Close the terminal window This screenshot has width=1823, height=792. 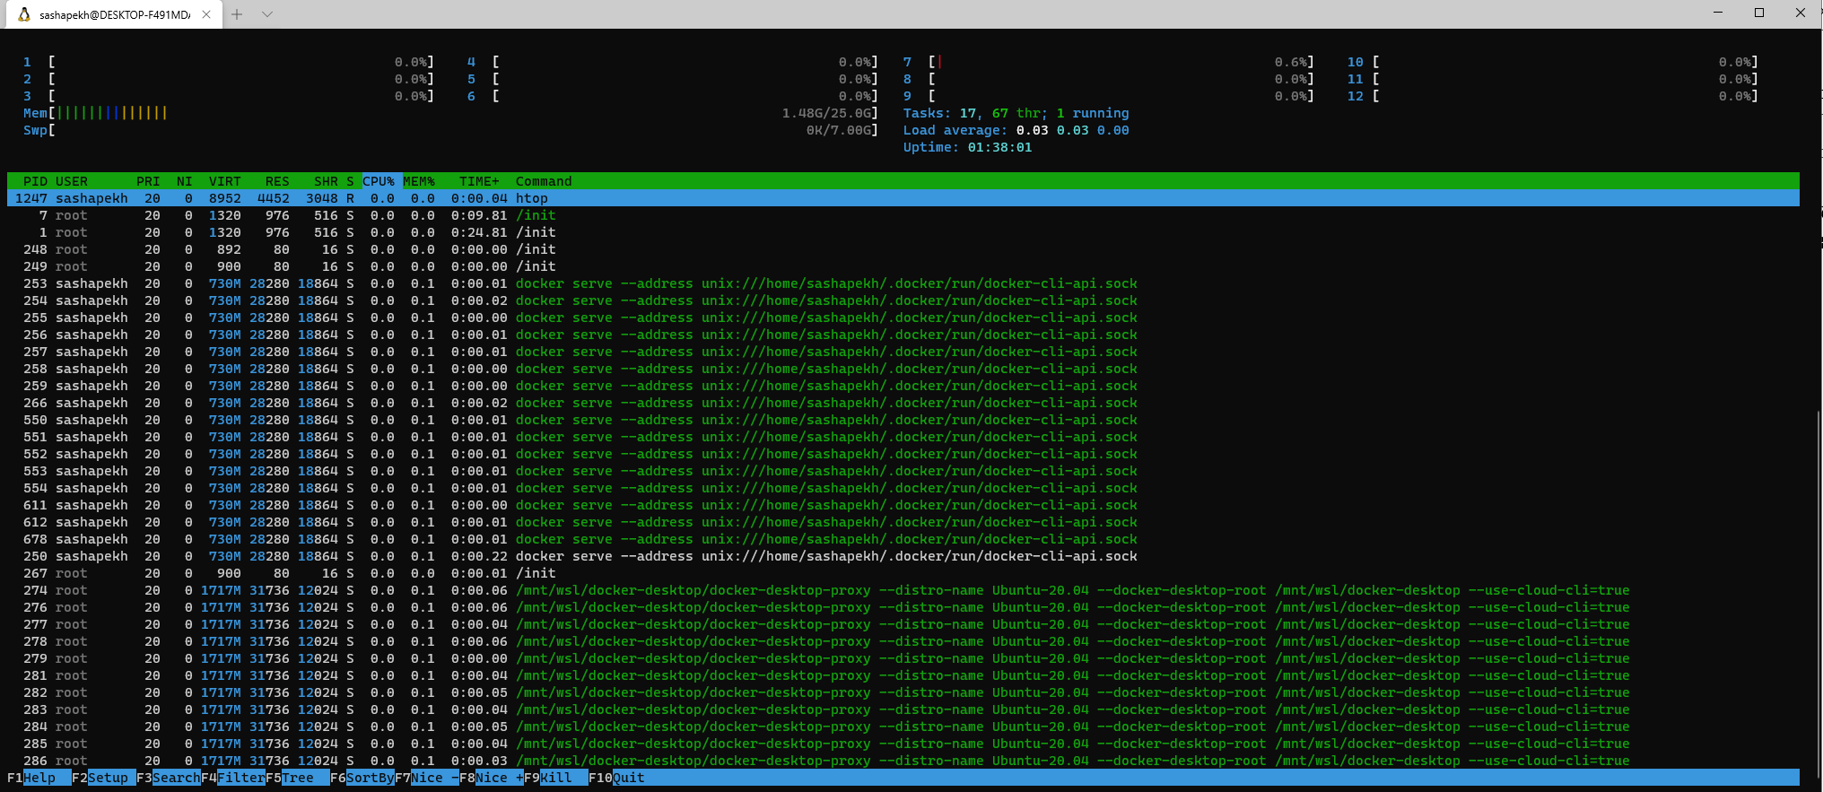[1801, 13]
